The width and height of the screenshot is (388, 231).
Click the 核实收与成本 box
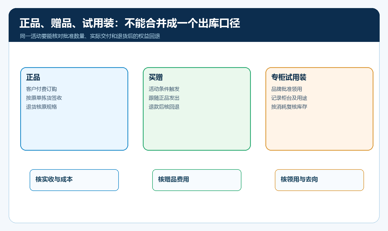tap(74, 180)
